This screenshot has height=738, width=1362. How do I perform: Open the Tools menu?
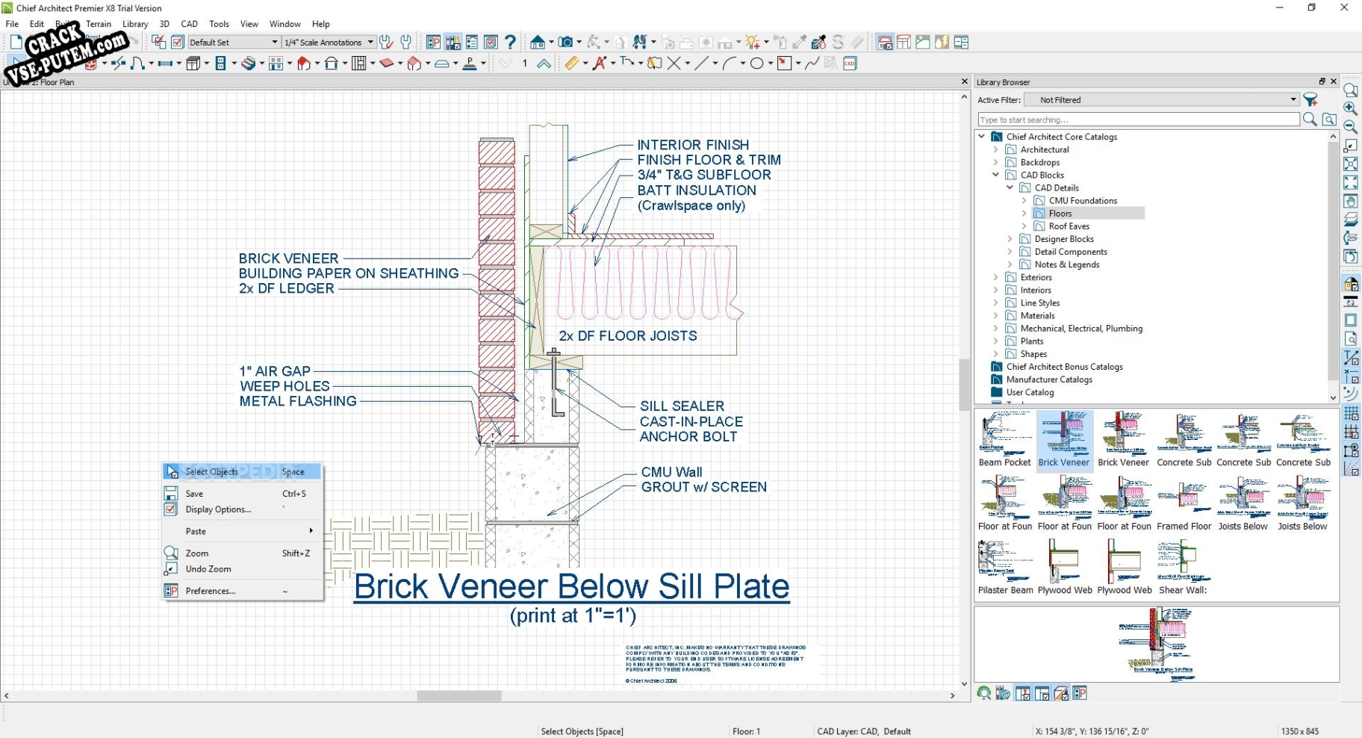point(219,24)
